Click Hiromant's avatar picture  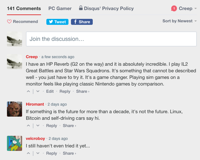[x=15, y=109]
